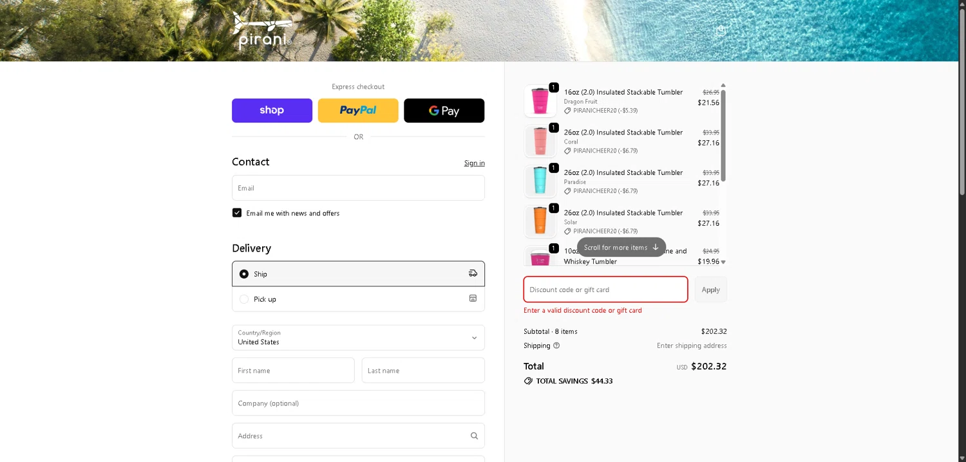
Task: Select the Pick up delivery radio button
Action: [x=244, y=299]
